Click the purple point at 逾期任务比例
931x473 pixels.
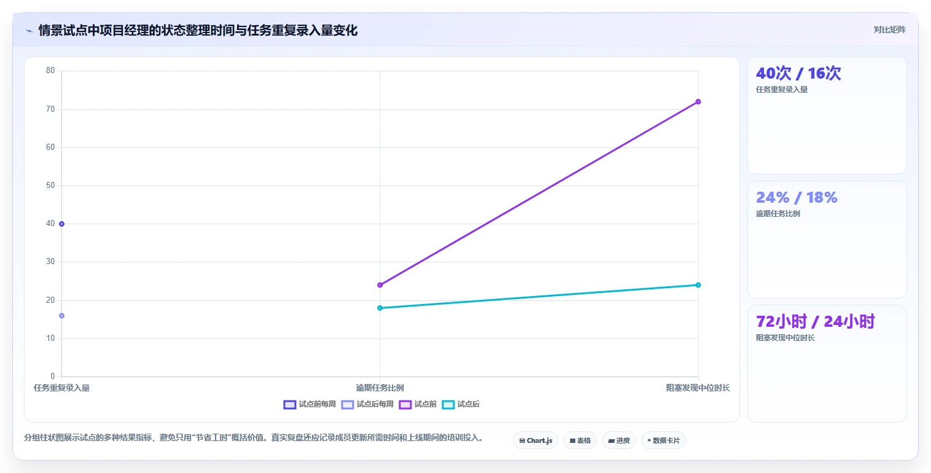click(x=380, y=285)
